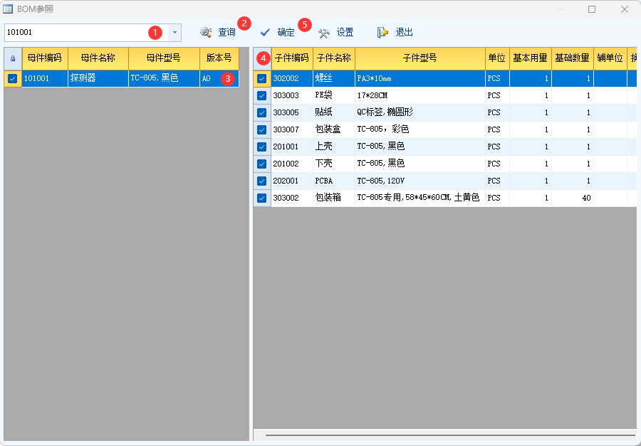The height and width of the screenshot is (446, 641).
Task: Click the 303003 child code cell
Action: (292, 95)
